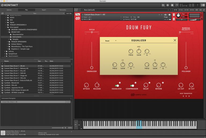
Task: Click the NI panel icon at top right
Action: (x=203, y=5)
